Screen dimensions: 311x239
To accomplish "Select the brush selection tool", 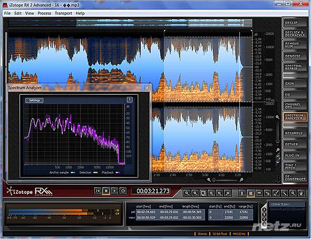I will 276,193.
